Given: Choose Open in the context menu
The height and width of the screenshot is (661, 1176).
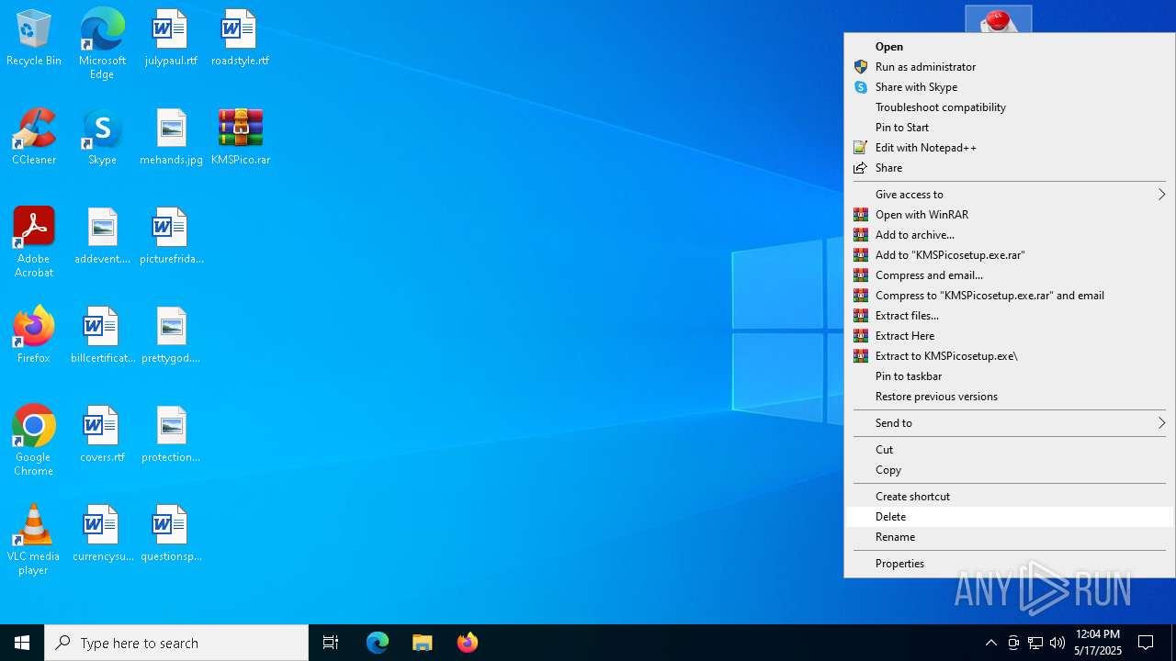Looking at the screenshot, I should (1010, 47).
